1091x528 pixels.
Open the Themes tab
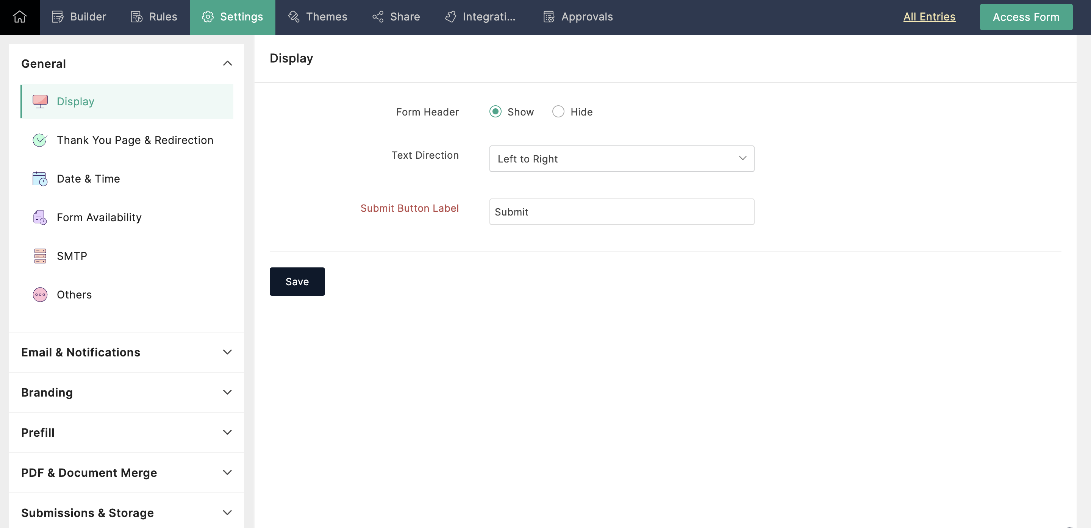point(318,17)
